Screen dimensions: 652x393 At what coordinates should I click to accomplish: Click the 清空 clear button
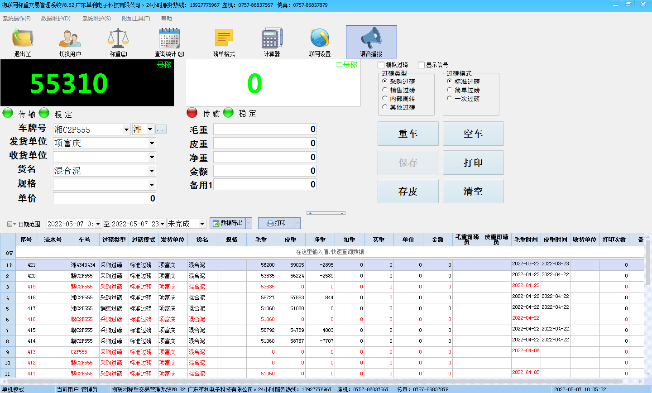pyautogui.click(x=473, y=191)
